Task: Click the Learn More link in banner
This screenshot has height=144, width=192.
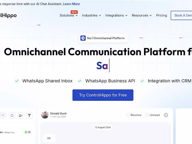Action: coord(71,4)
